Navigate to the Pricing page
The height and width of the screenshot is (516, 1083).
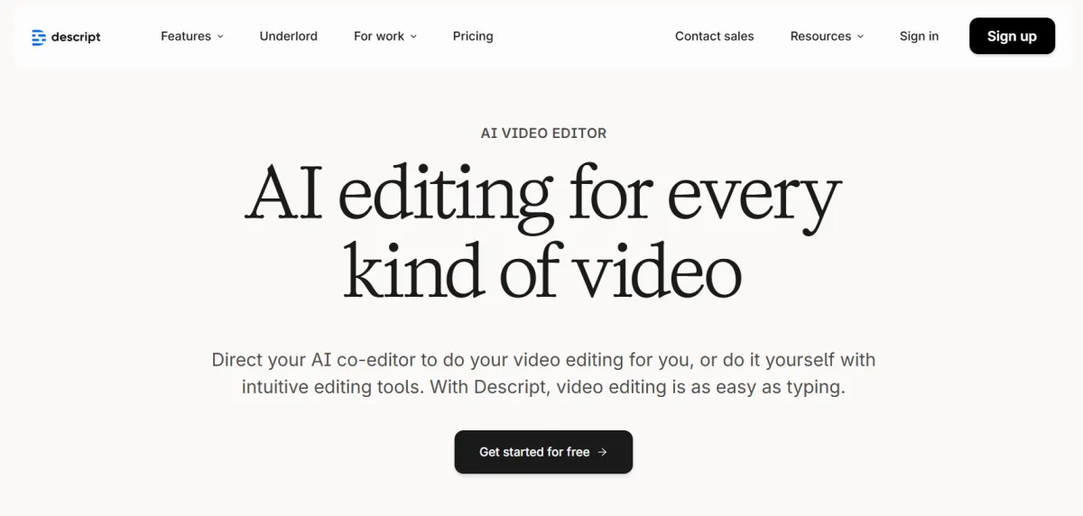tap(473, 36)
